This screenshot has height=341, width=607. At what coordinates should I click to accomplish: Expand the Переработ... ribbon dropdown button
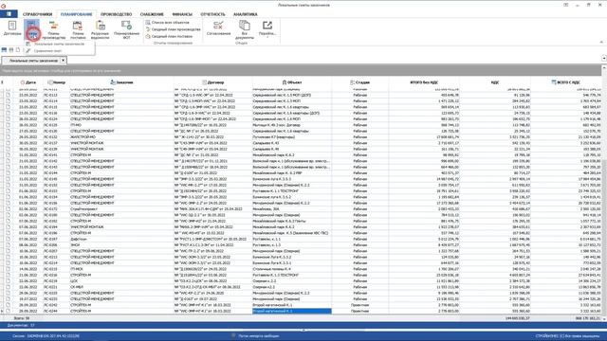click(x=267, y=29)
